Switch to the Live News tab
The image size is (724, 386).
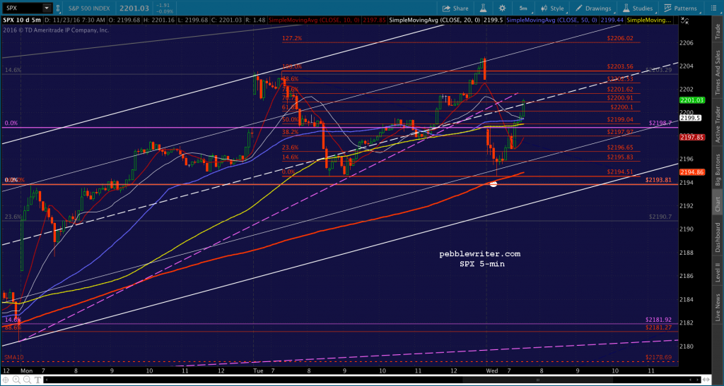[718, 309]
